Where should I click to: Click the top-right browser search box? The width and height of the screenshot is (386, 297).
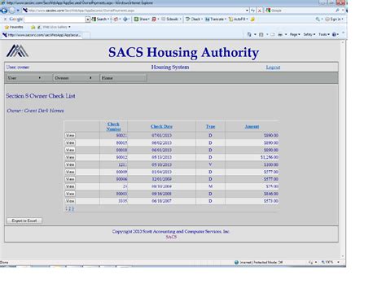click(x=300, y=11)
